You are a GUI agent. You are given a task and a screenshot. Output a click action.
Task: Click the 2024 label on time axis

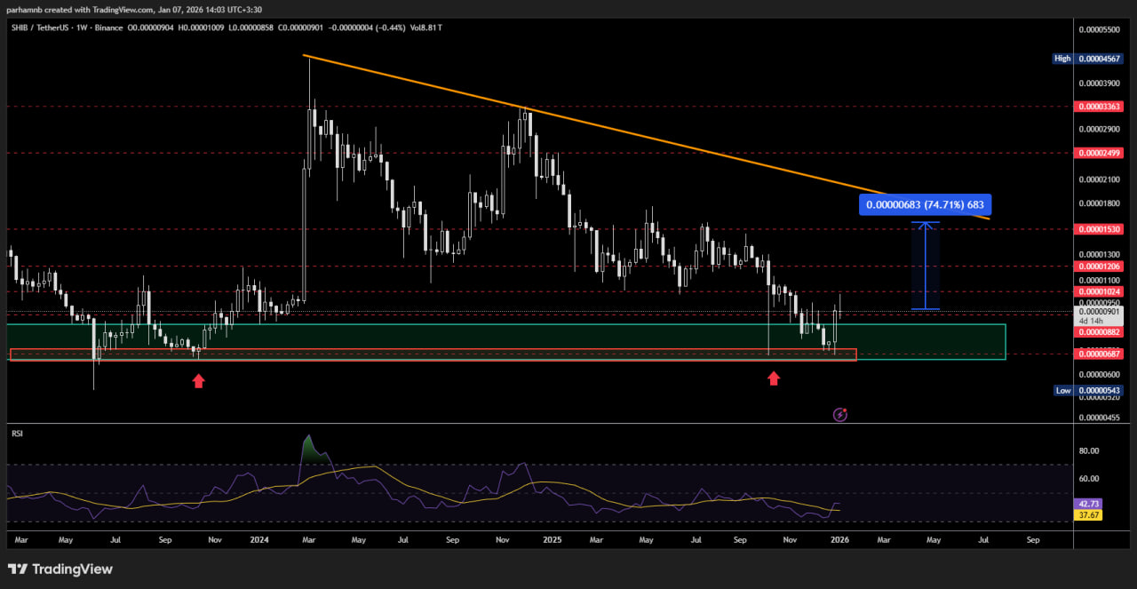point(259,539)
